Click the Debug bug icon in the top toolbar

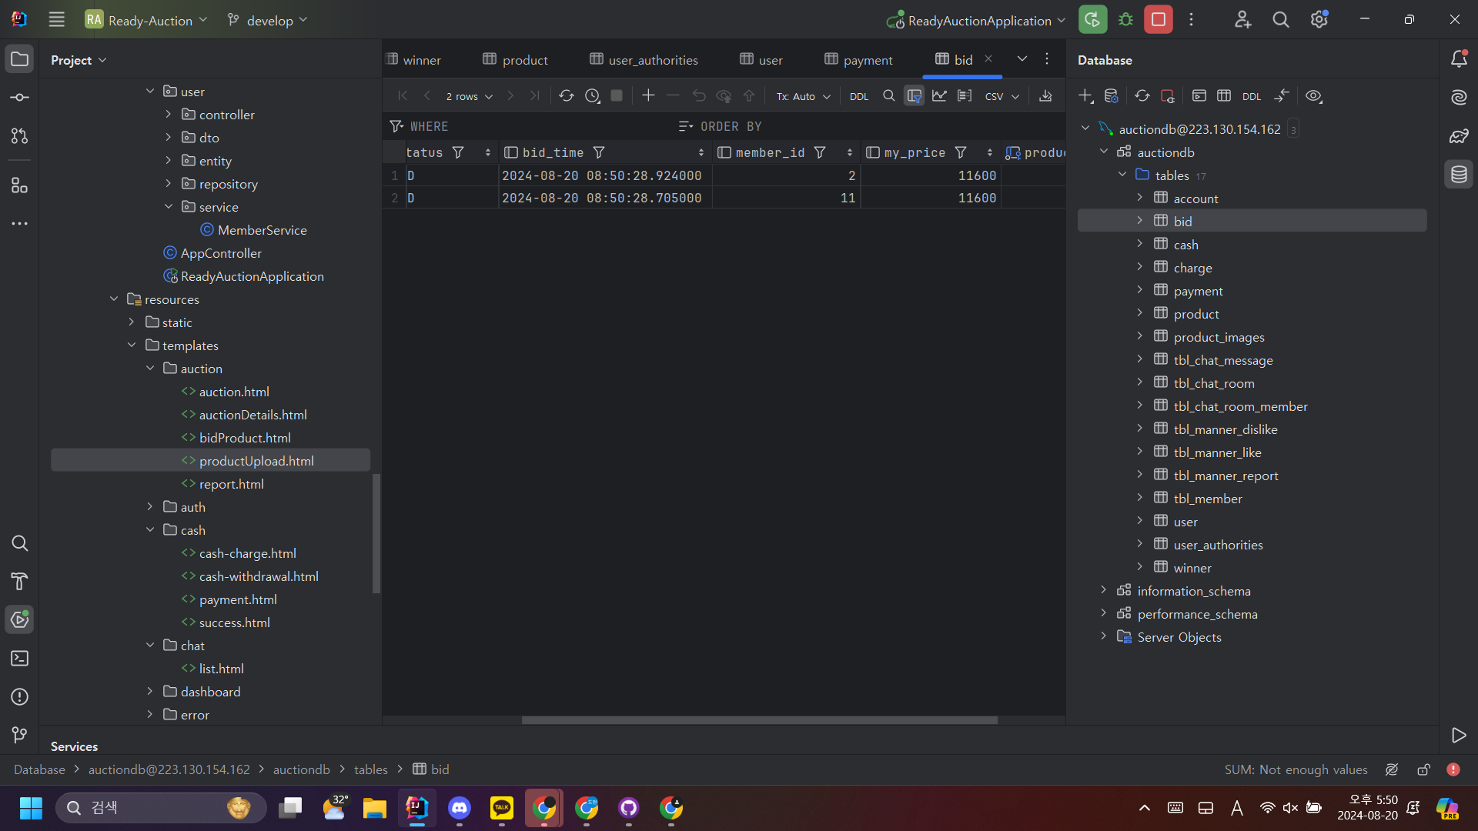click(x=1125, y=20)
